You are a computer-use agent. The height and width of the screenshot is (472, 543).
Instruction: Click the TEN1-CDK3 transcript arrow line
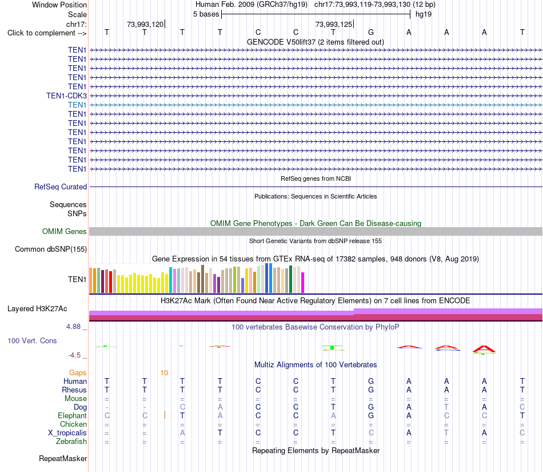tap(316, 96)
